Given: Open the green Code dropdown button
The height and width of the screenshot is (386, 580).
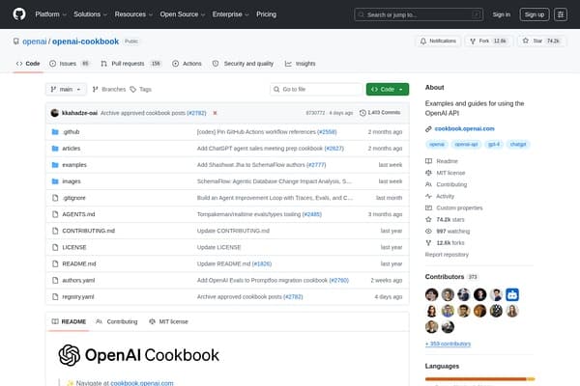Looking at the screenshot, I should (x=388, y=90).
